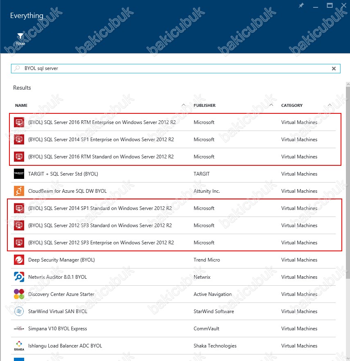Open '{BYOL} SQL Server 2012 SP3 Standard' result
The width and height of the screenshot is (350, 361).
[100, 226]
